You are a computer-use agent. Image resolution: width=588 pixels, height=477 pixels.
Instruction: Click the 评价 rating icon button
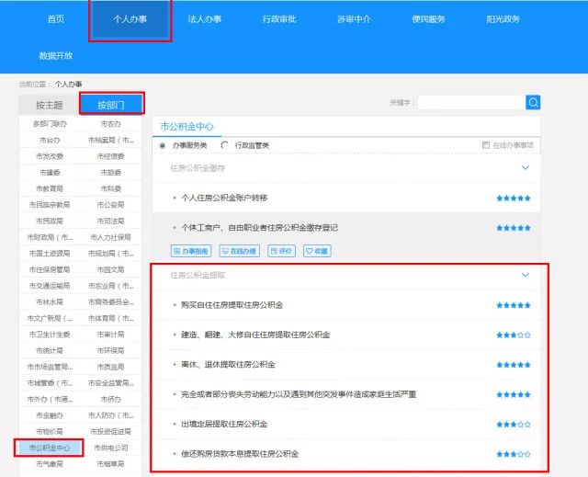tap(281, 251)
